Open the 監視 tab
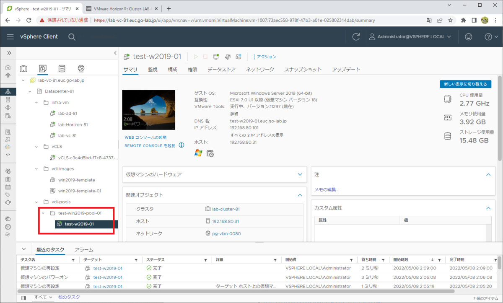Image resolution: width=503 pixels, height=303 pixels. click(153, 69)
